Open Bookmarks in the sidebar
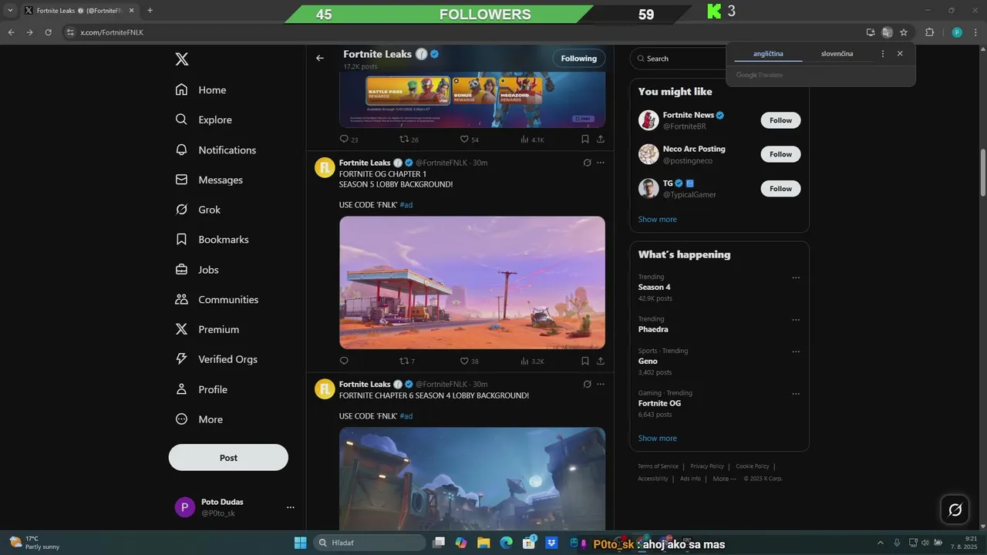The height and width of the screenshot is (555, 987). coord(212,240)
